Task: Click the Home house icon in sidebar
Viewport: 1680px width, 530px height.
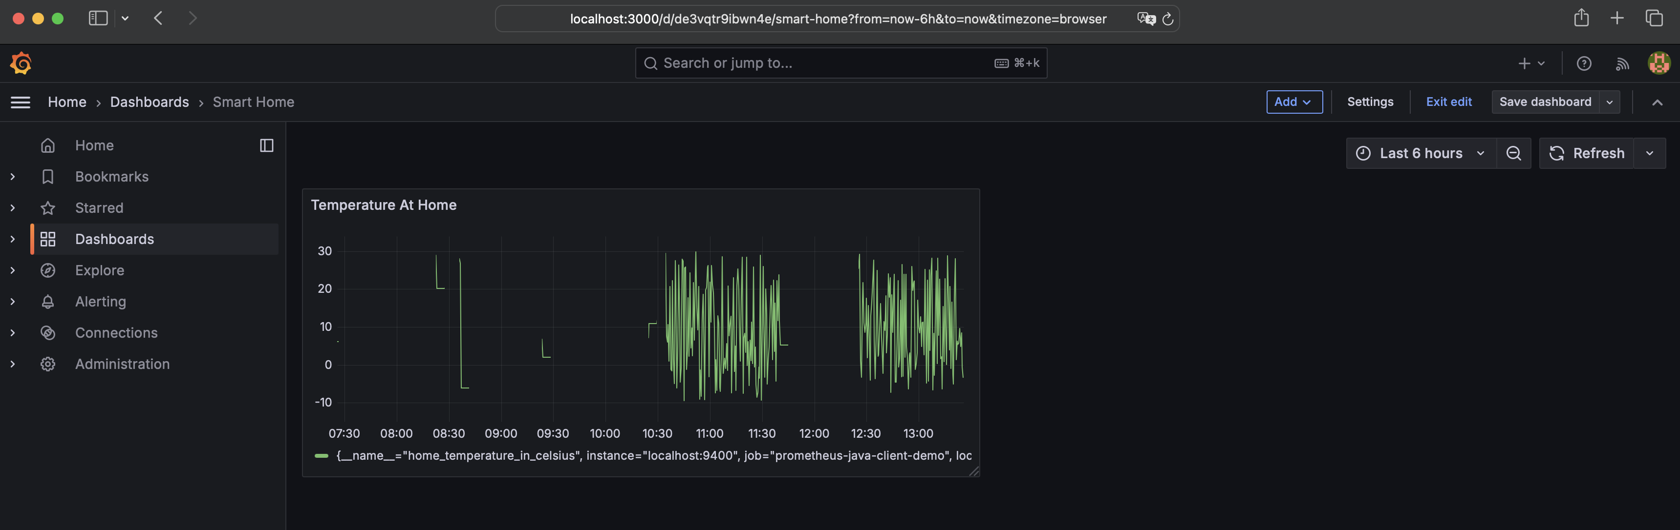Action: (47, 145)
